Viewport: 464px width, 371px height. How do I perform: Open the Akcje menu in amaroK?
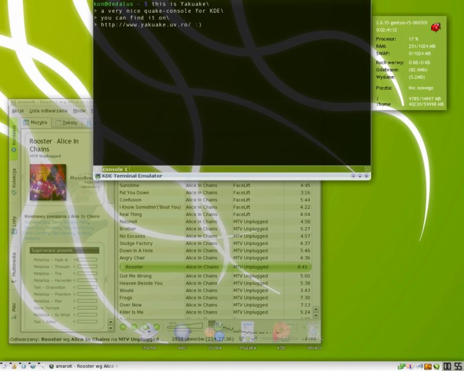(x=18, y=111)
